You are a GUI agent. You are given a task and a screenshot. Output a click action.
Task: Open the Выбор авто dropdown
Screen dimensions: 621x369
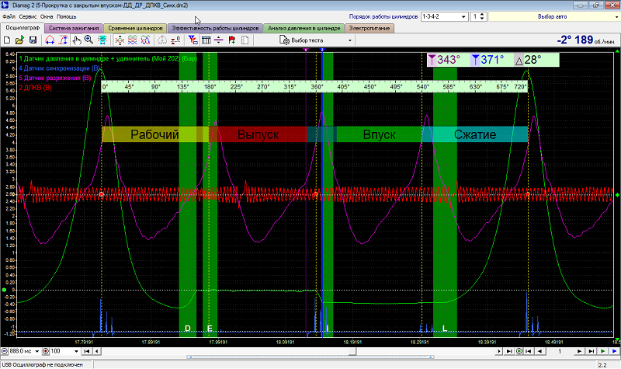click(x=616, y=16)
